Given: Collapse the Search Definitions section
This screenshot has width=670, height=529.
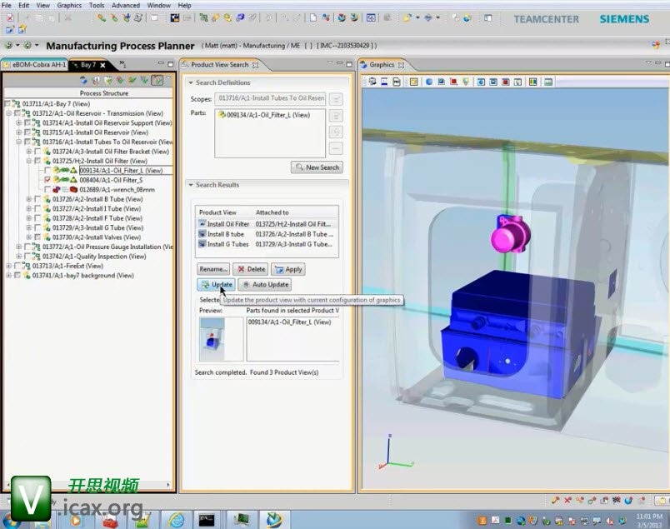Looking at the screenshot, I should click(x=191, y=82).
